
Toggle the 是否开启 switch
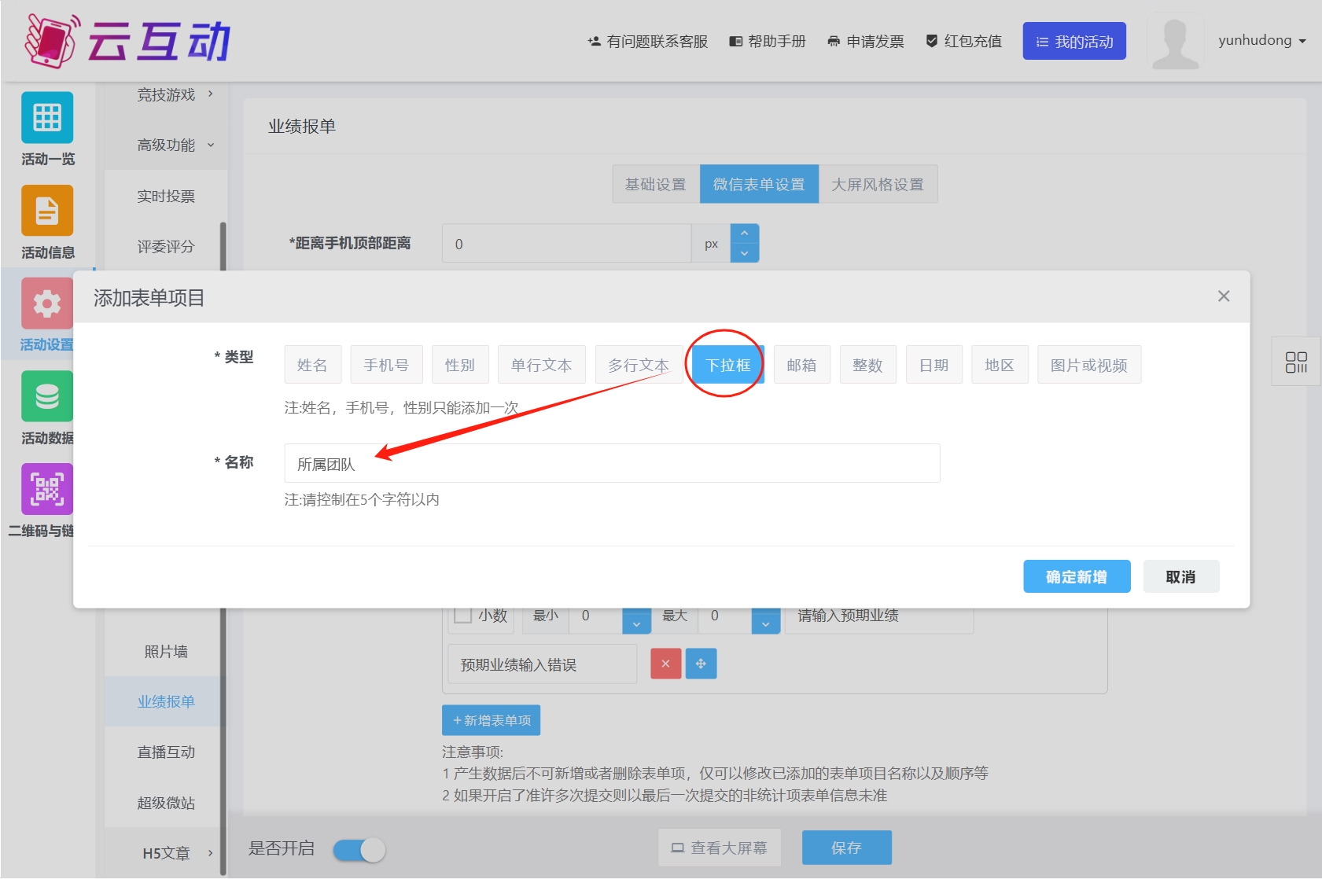[359, 850]
